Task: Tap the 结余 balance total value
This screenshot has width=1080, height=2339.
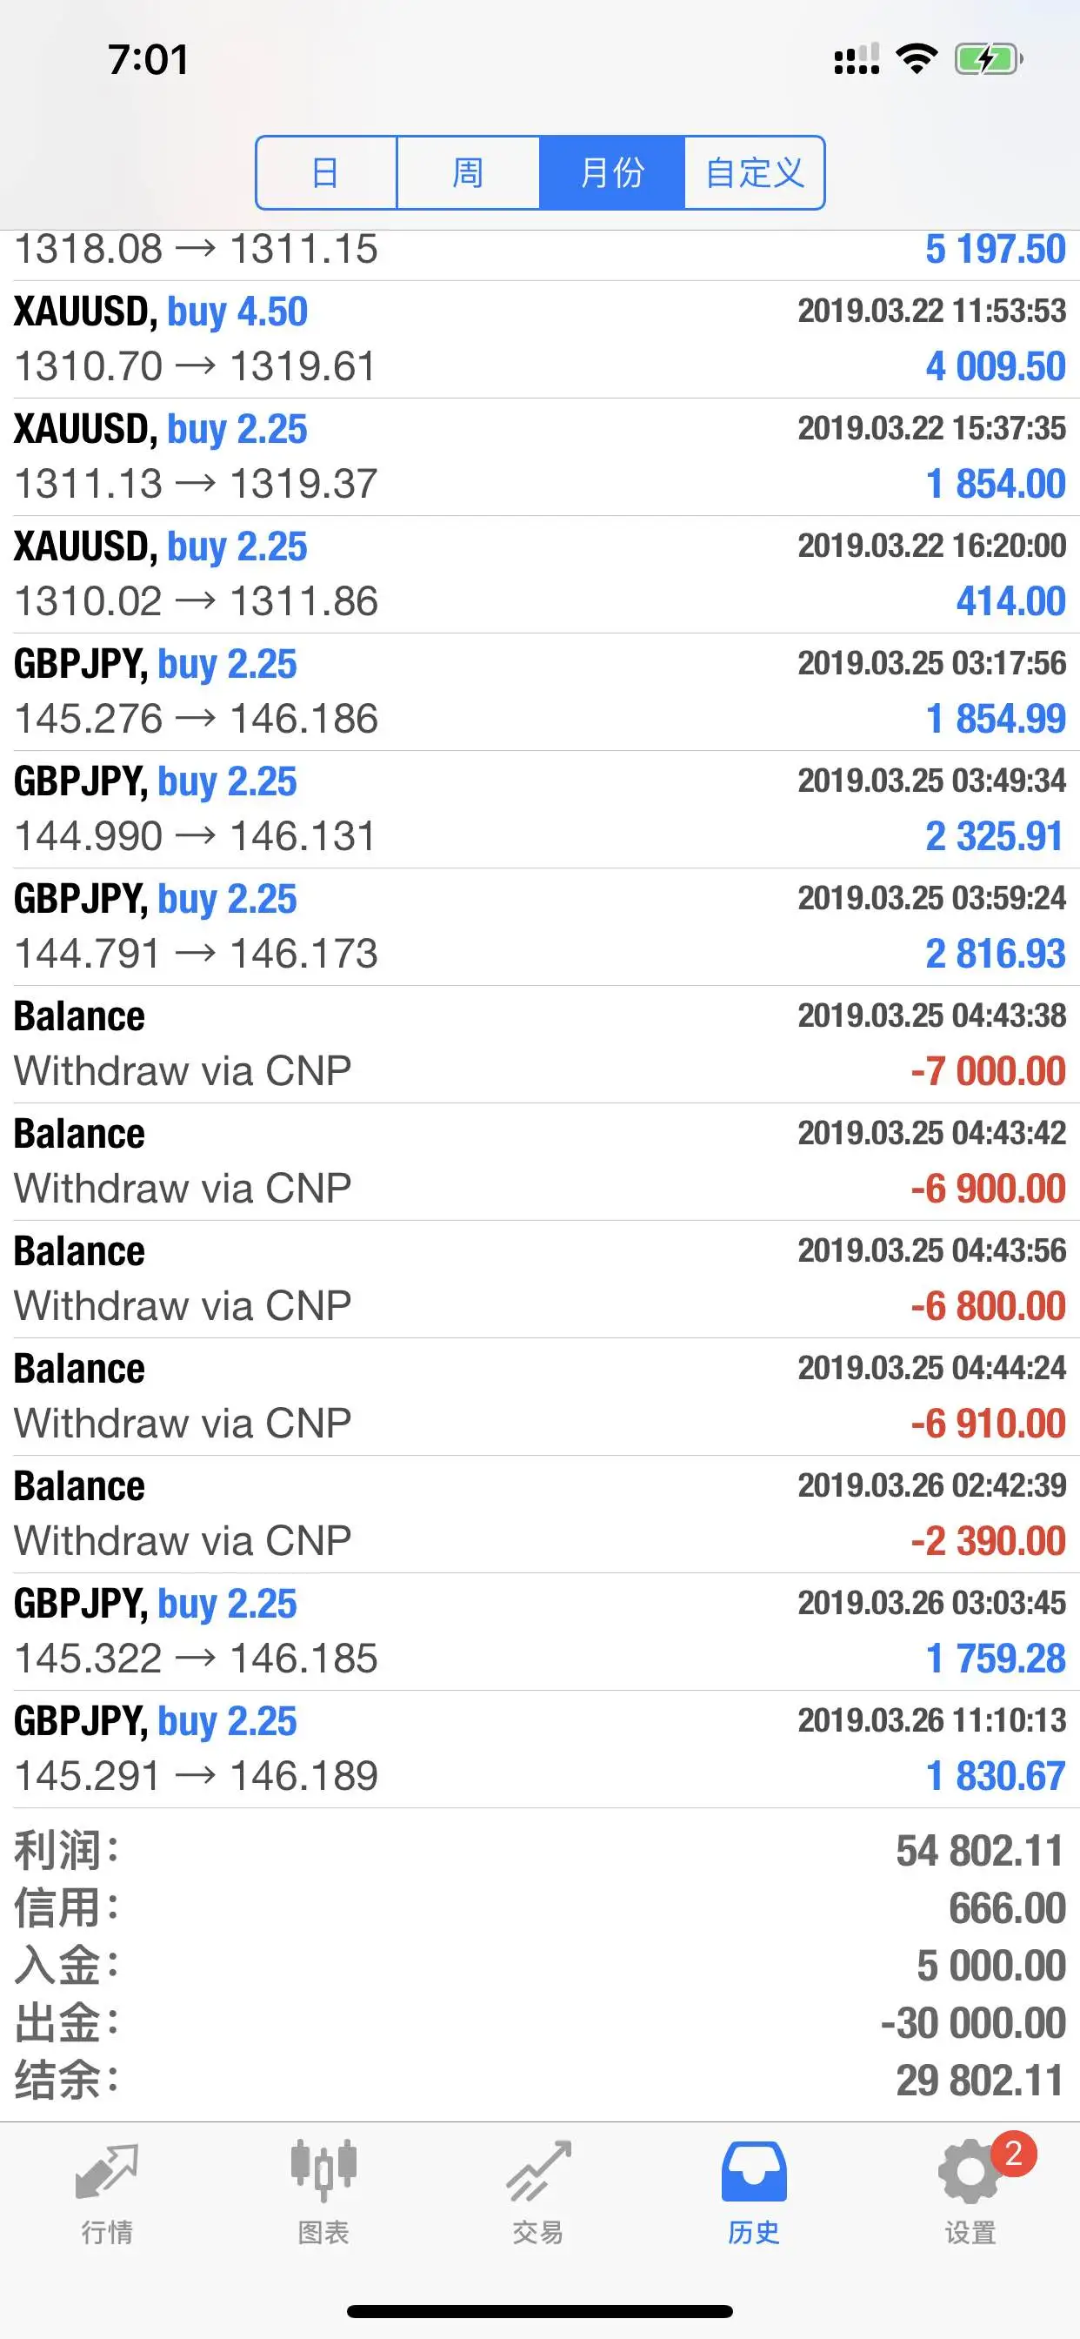Action: [x=979, y=2081]
